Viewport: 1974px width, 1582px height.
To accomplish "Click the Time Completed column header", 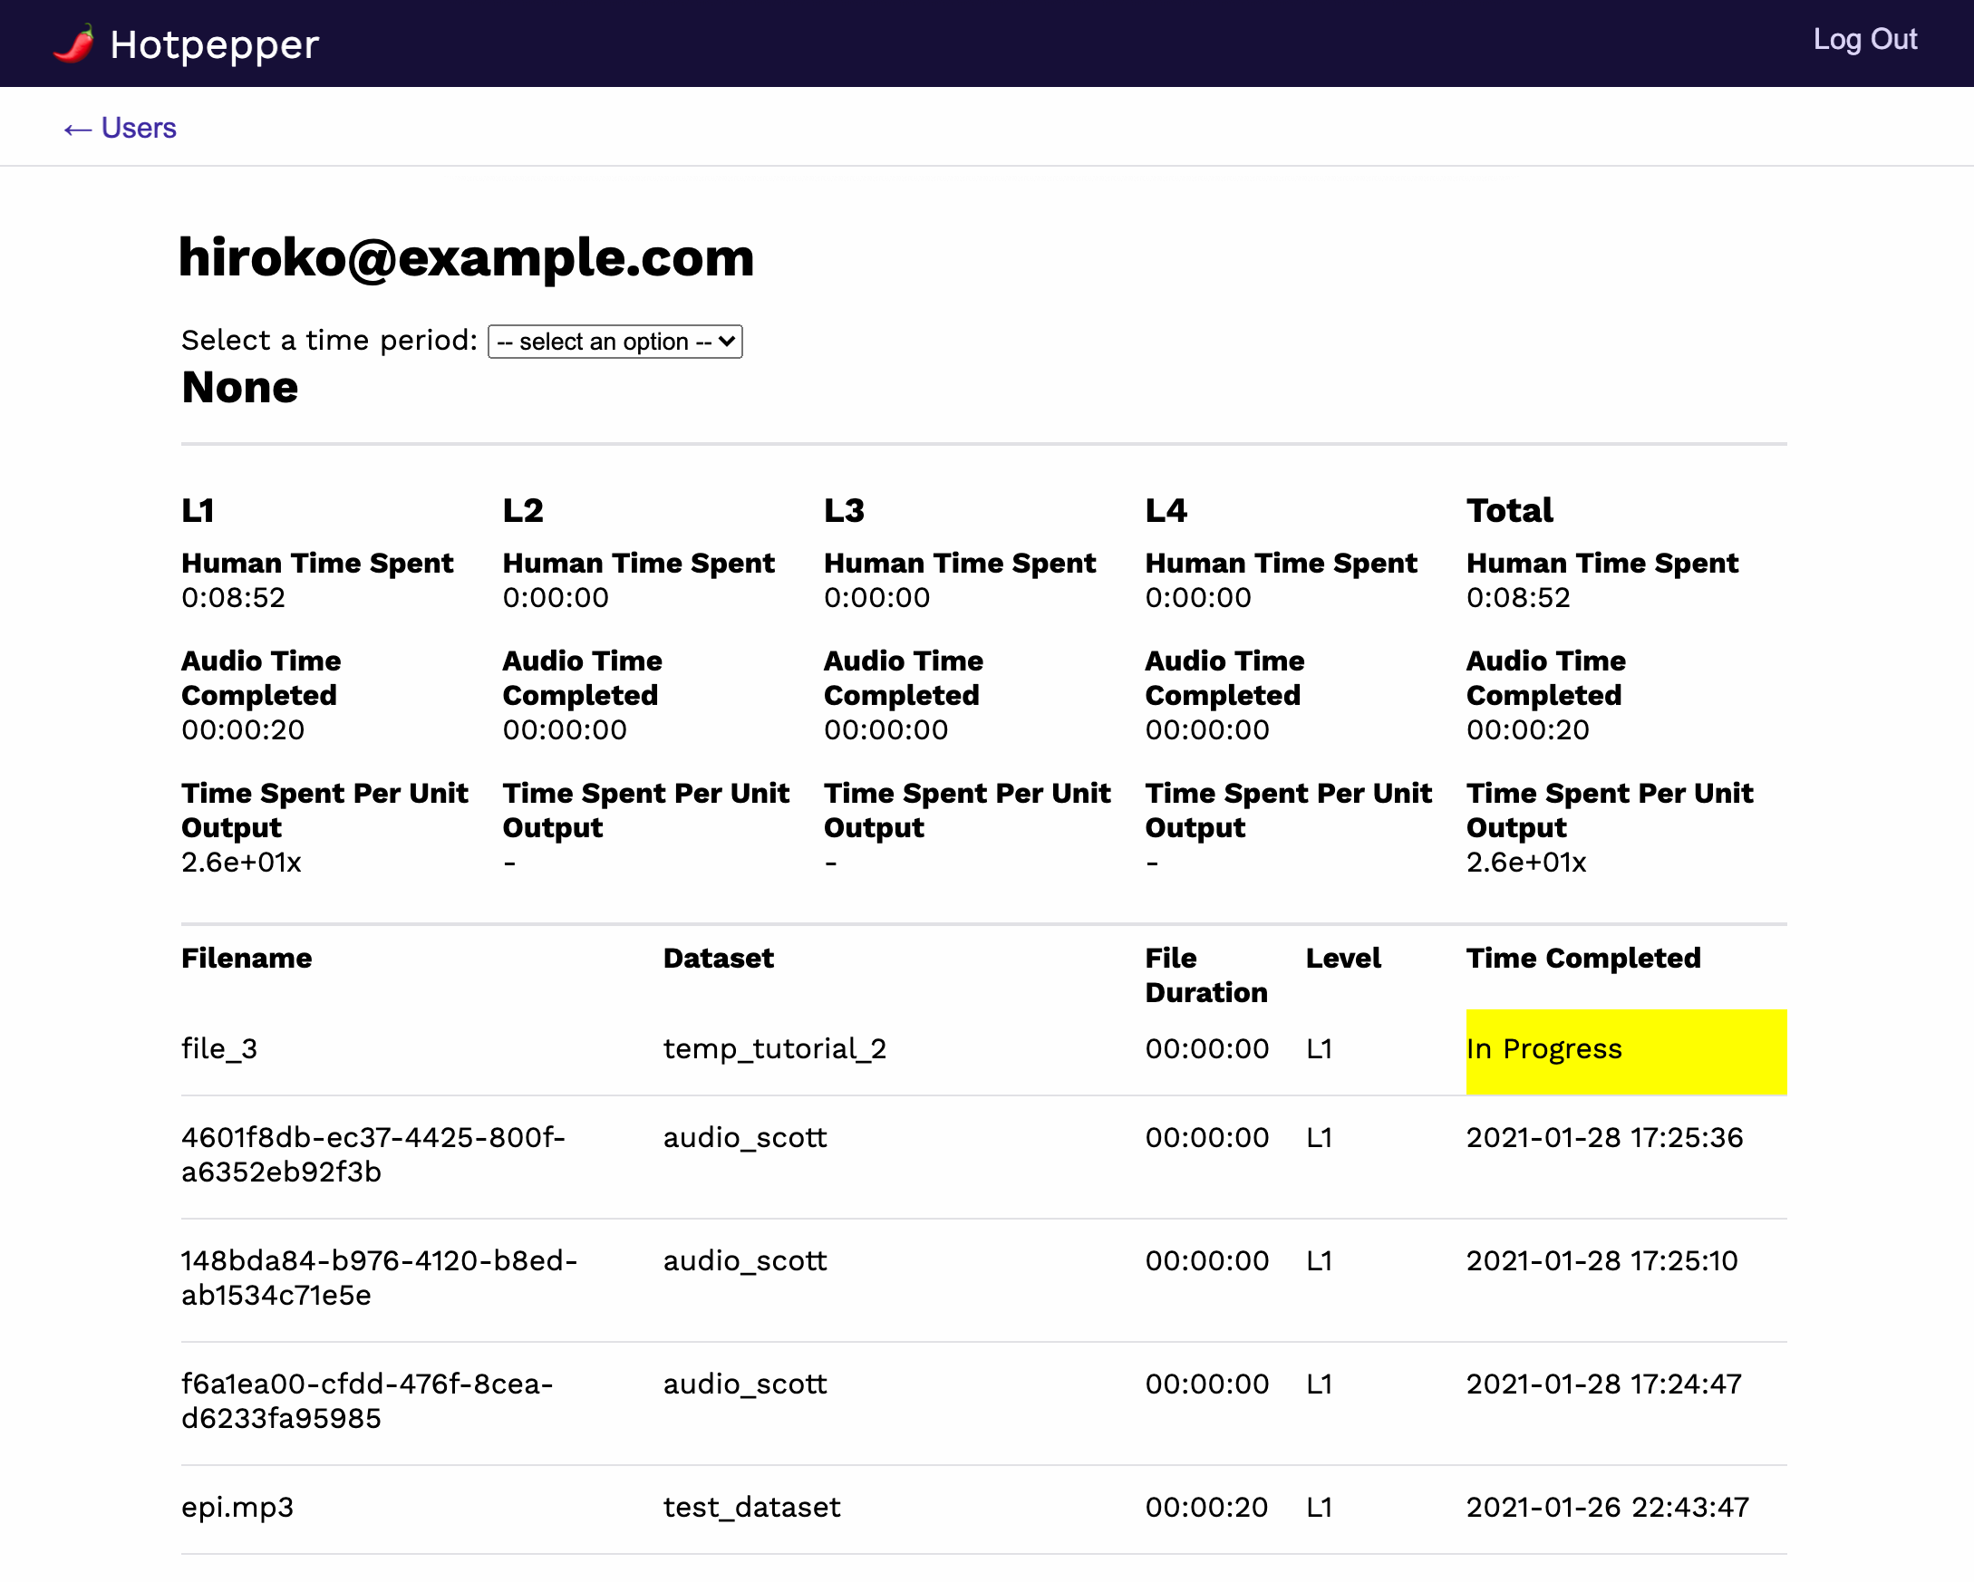I will coord(1583,959).
